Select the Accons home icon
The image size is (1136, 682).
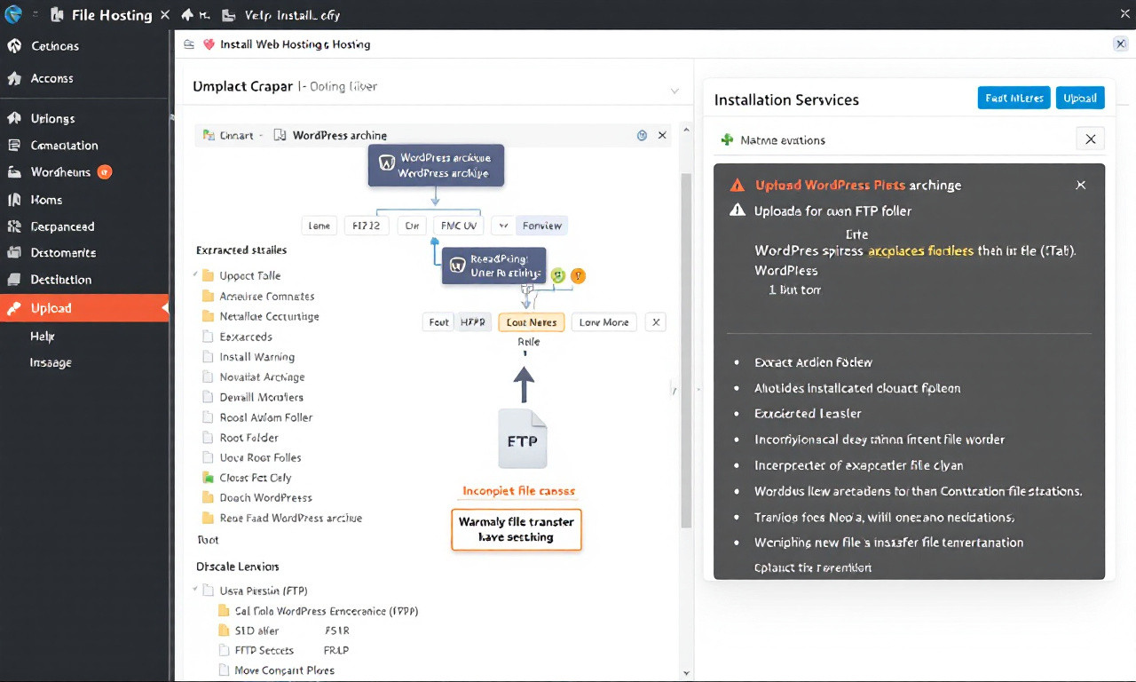[14, 78]
